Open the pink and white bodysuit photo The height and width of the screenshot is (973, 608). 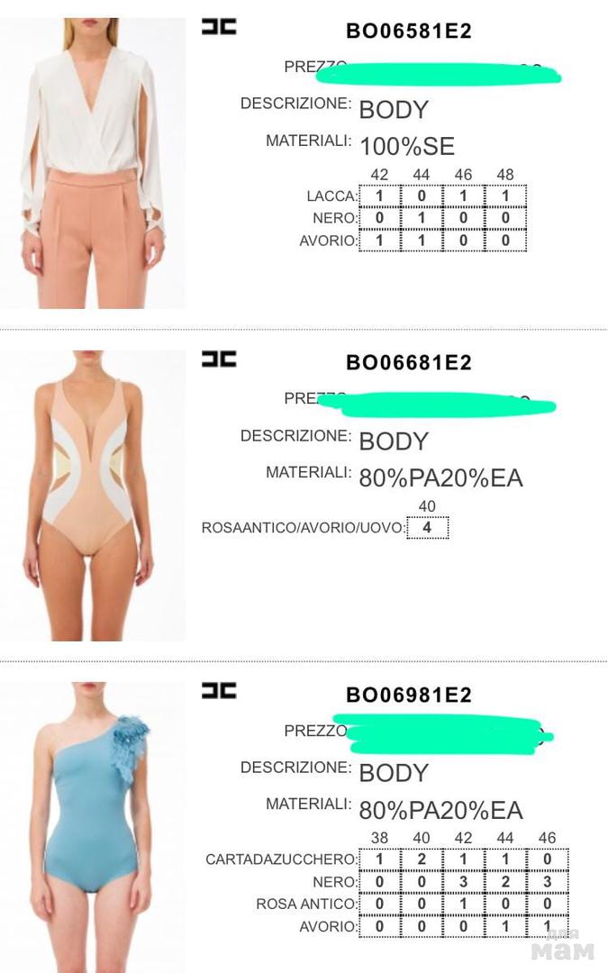coord(93,496)
